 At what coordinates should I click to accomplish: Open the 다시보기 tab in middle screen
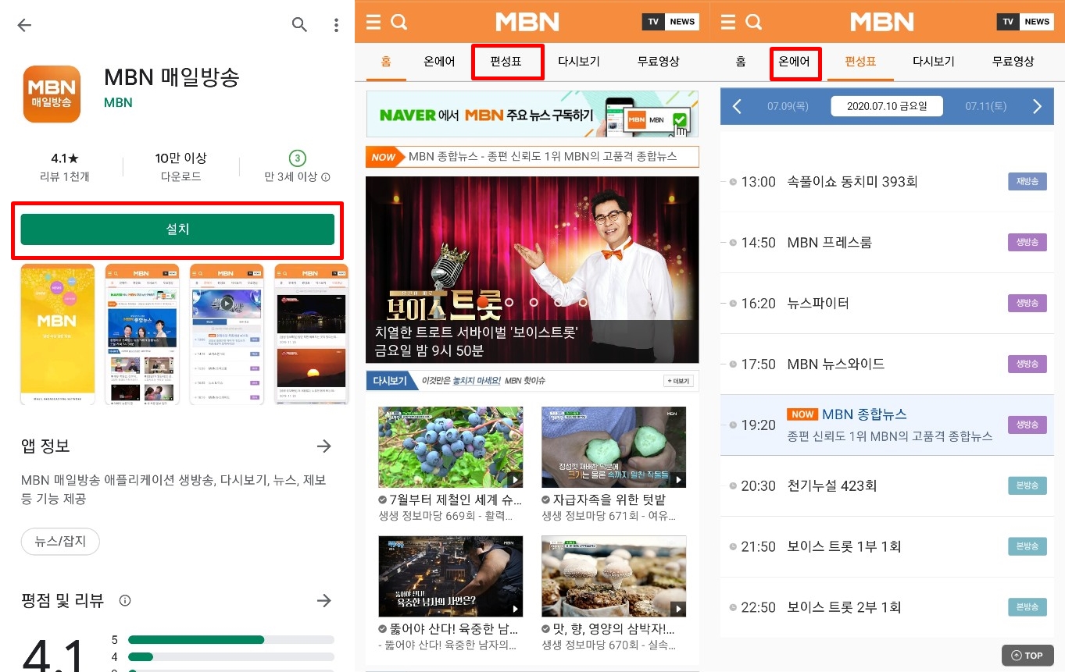(579, 61)
